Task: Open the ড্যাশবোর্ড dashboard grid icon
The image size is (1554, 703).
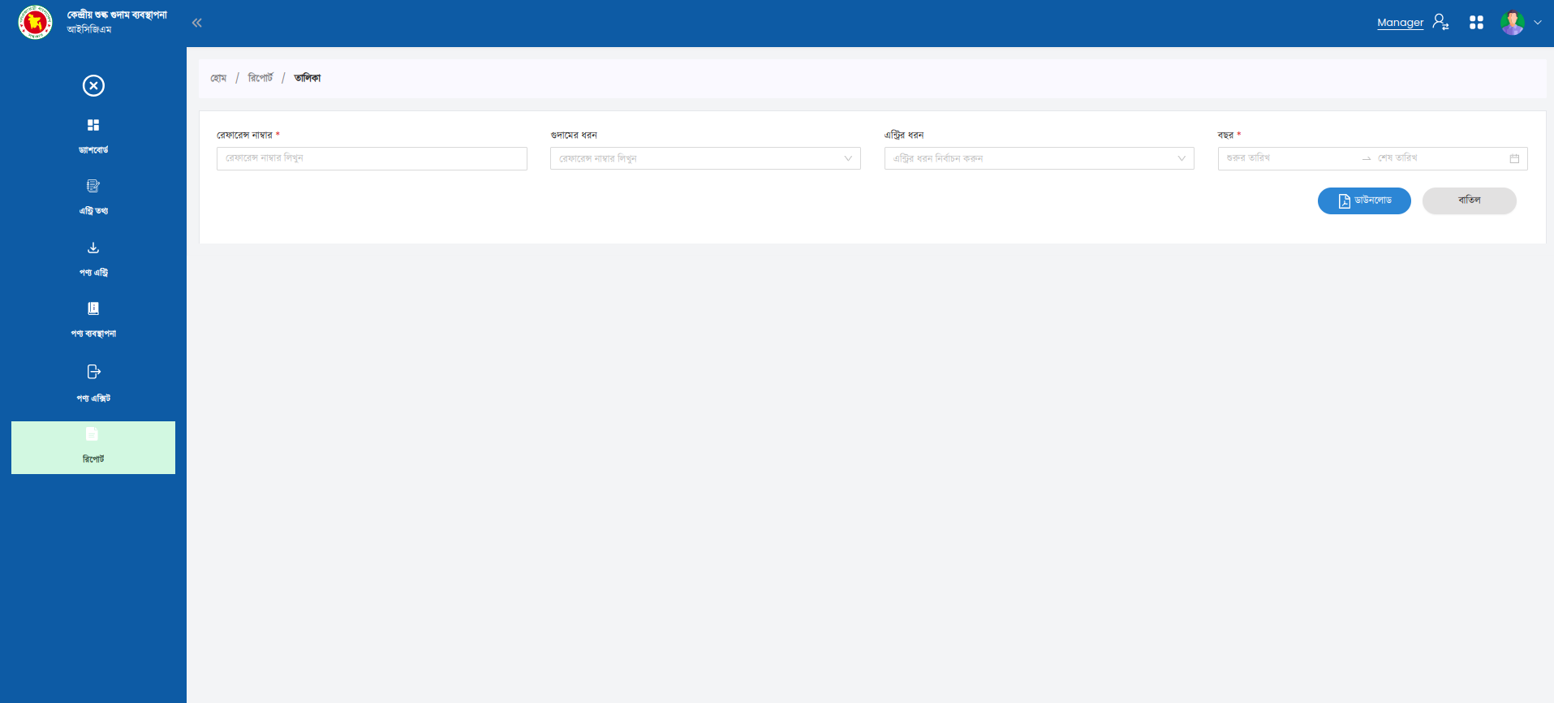Action: tap(93, 125)
